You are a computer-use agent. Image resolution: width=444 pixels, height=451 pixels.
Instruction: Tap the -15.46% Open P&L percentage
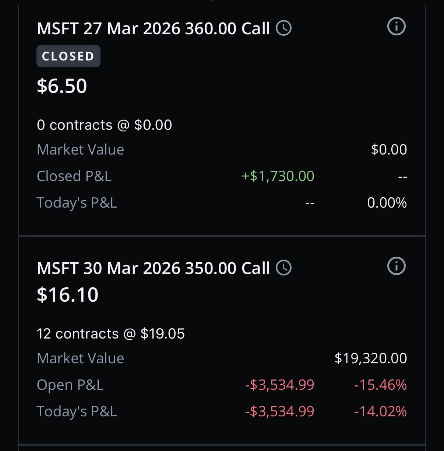380,385
